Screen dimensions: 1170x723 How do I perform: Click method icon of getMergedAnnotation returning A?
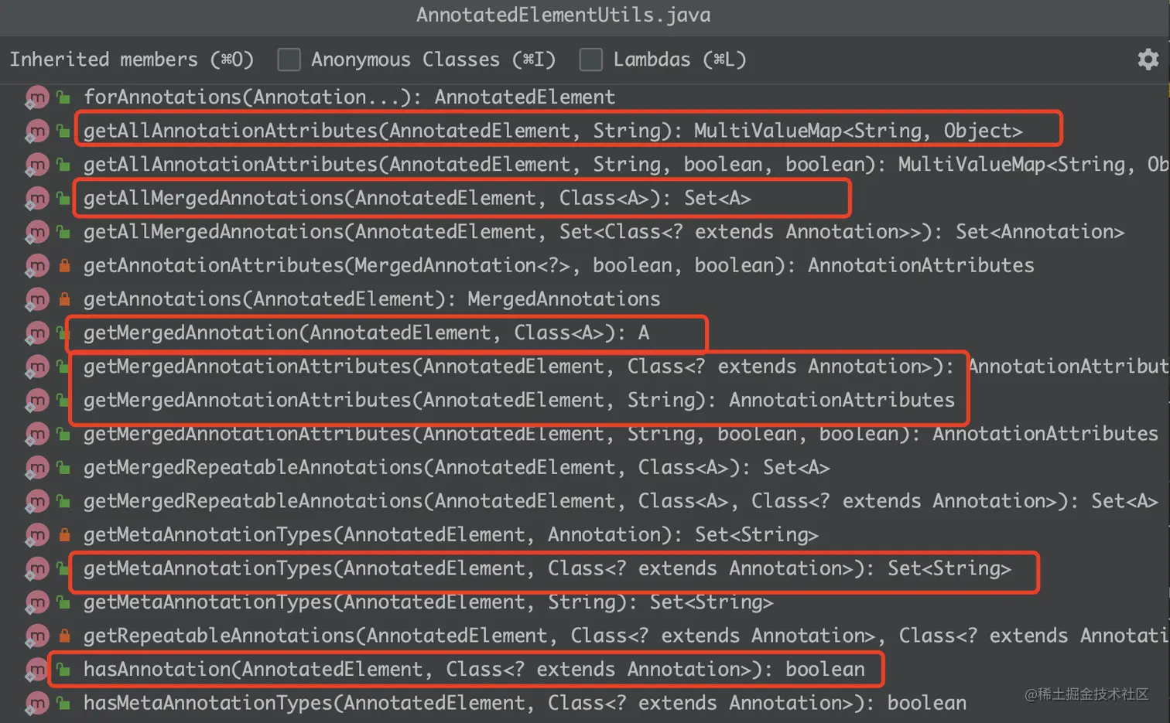pyautogui.click(x=37, y=333)
